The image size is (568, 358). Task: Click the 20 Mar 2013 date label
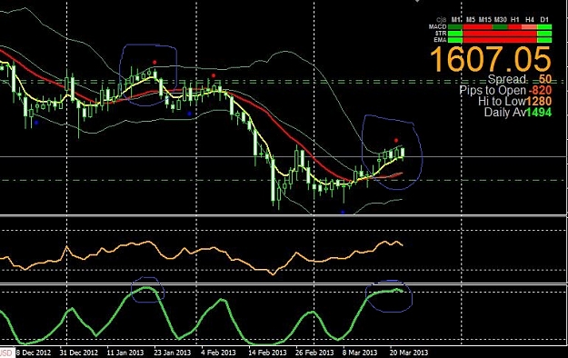pos(409,353)
